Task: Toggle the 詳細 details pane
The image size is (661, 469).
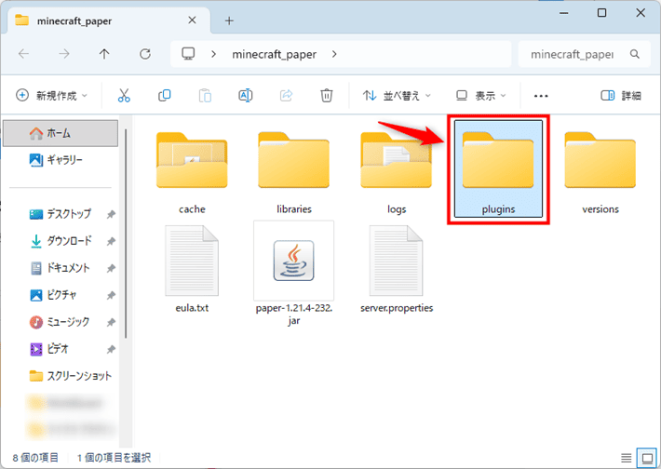Action: pyautogui.click(x=621, y=96)
